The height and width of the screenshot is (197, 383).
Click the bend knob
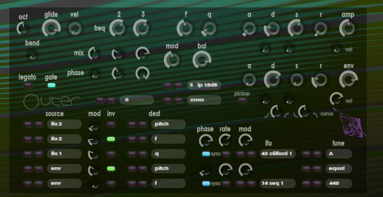(32, 55)
